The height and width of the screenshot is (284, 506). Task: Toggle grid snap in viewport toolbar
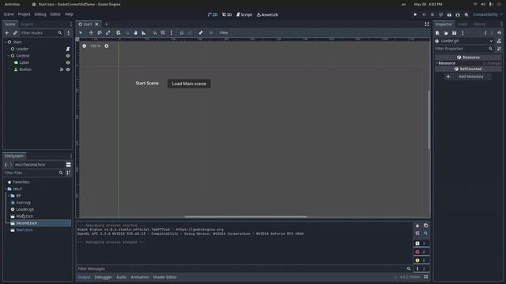click(163, 32)
